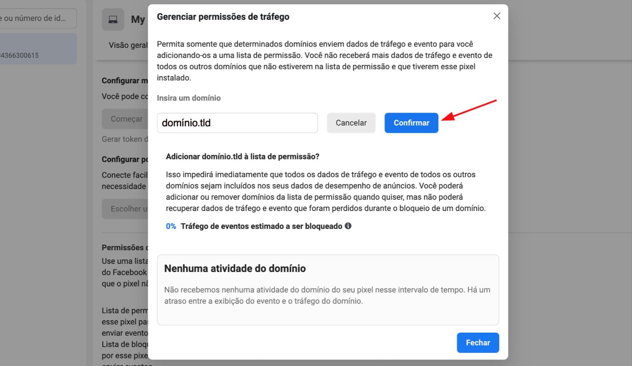Focus the domínio.tld domain input field
This screenshot has height=366, width=632.
coord(237,123)
